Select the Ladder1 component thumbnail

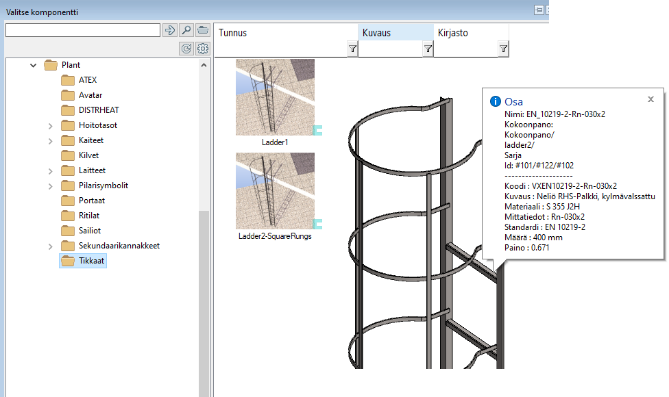coord(275,97)
